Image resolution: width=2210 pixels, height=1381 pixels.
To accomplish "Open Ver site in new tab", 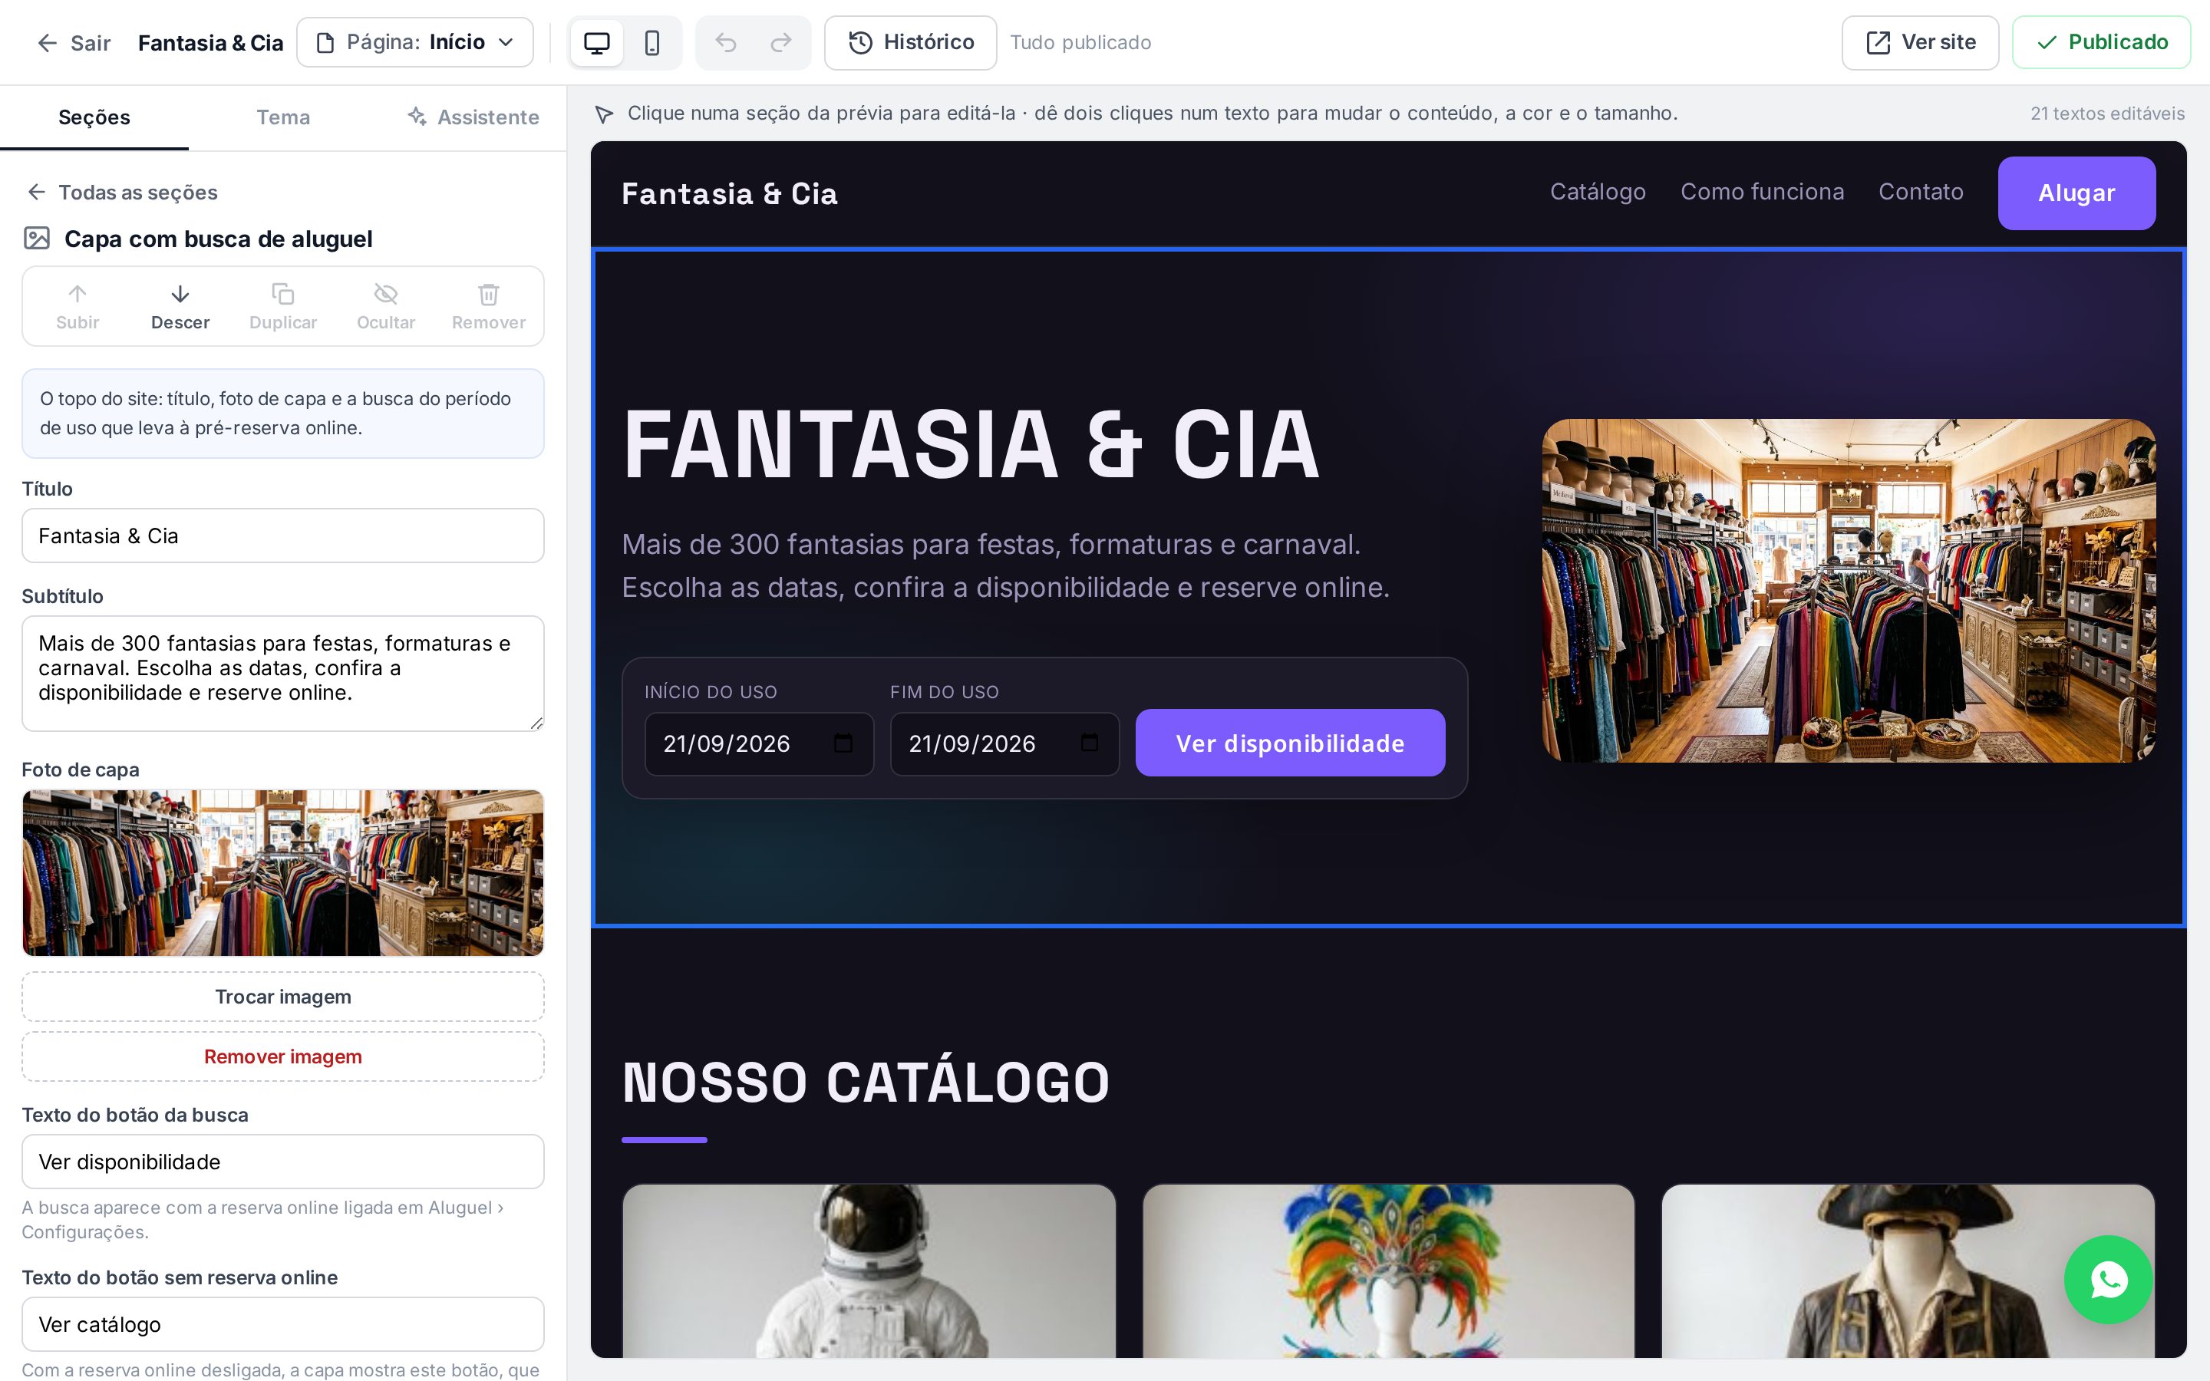I will click(1920, 42).
